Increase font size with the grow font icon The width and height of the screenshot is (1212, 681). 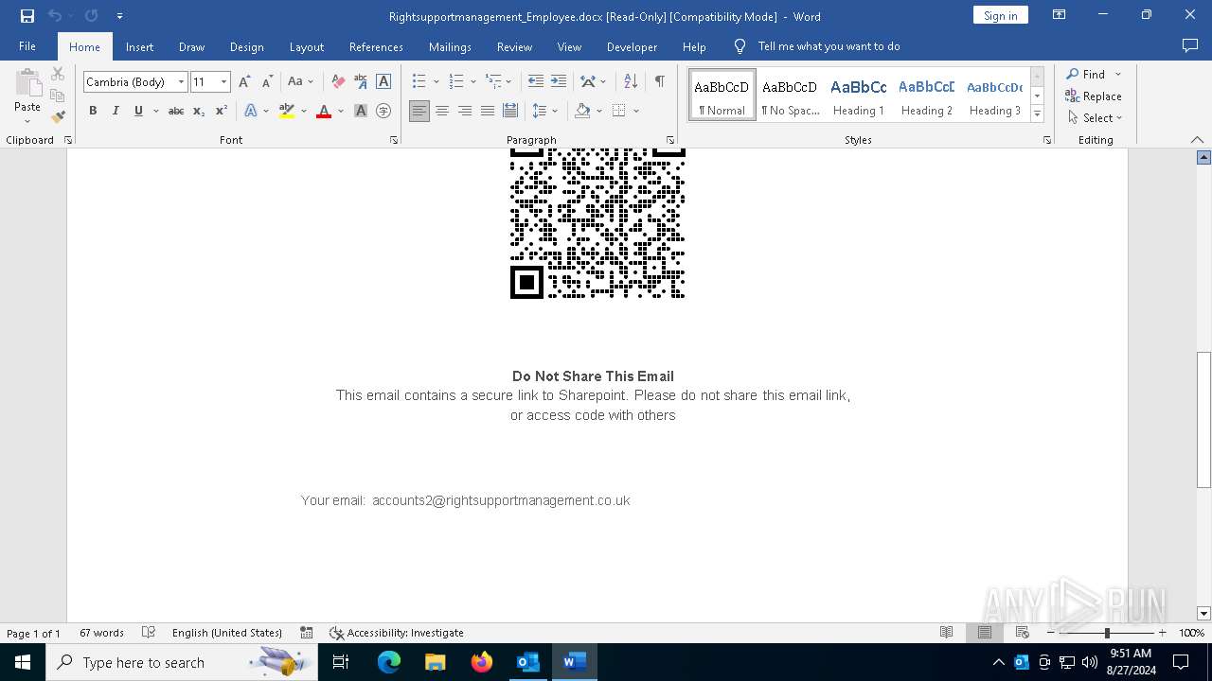tap(244, 81)
